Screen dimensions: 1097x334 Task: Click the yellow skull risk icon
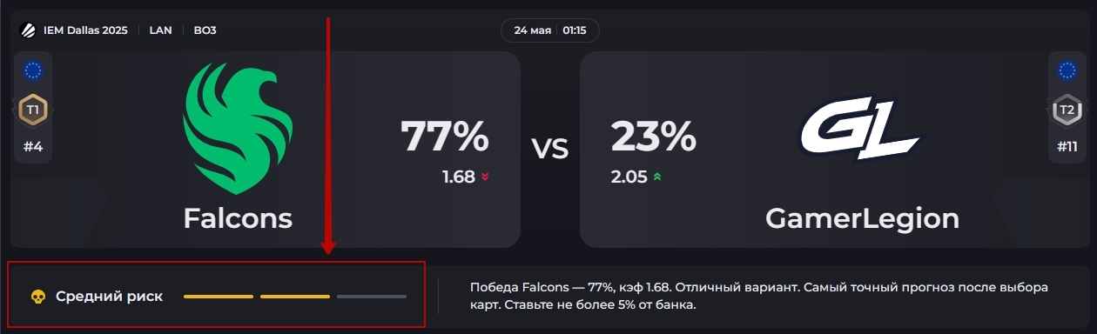click(x=38, y=297)
